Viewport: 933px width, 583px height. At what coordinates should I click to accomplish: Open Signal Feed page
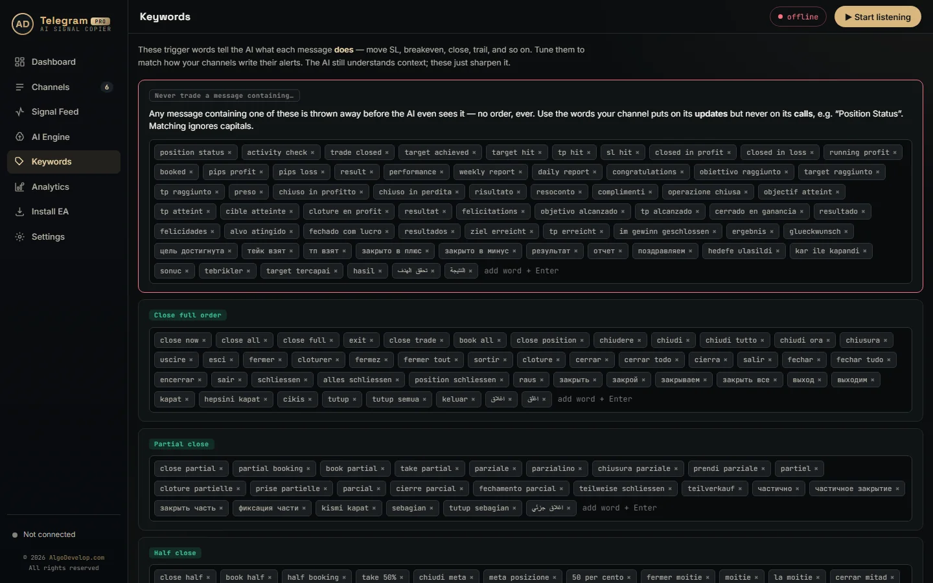(63, 112)
